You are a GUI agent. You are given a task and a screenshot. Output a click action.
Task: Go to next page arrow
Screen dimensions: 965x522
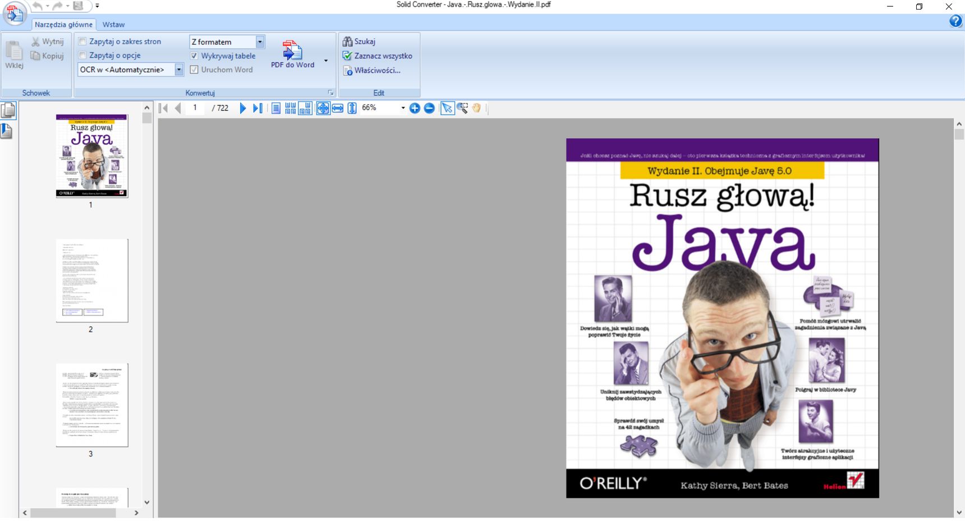click(x=243, y=108)
